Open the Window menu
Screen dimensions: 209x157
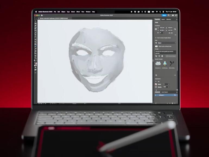(x=88, y=12)
